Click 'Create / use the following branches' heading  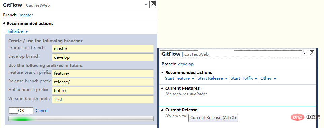click(46, 41)
